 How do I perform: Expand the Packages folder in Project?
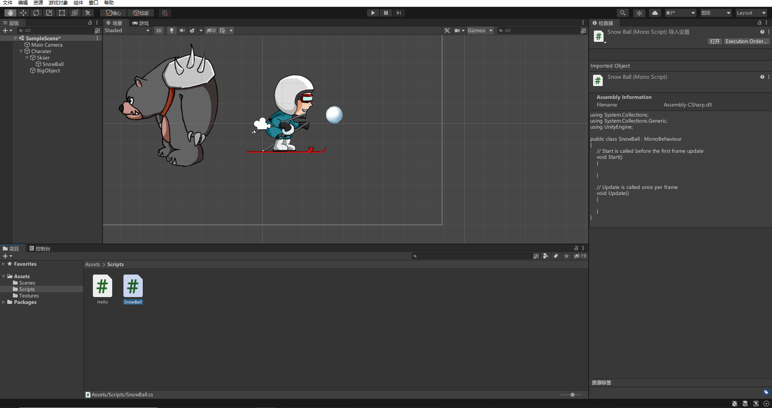[x=4, y=302]
